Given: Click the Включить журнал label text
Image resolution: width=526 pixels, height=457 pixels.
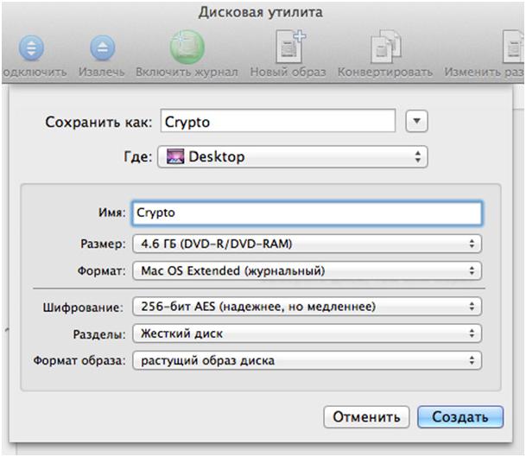Looking at the screenshot, I should pyautogui.click(x=187, y=72).
